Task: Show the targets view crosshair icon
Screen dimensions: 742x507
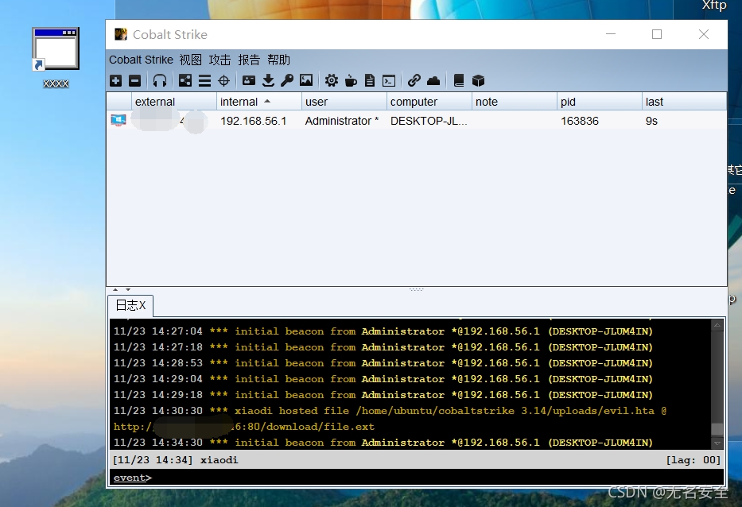Action: 223,80
